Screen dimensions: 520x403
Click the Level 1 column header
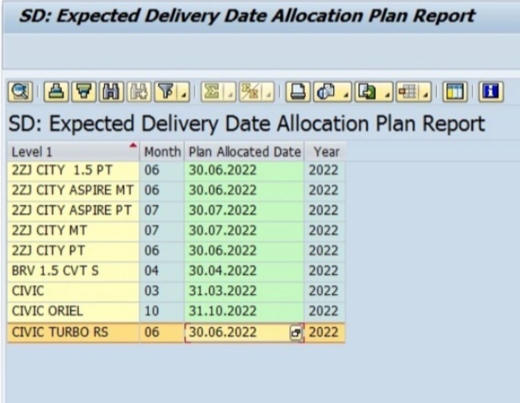(73, 152)
